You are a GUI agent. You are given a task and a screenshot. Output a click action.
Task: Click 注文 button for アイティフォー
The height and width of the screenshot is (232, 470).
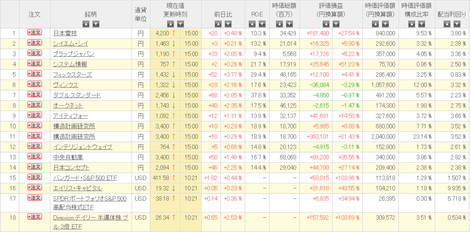coord(34,115)
